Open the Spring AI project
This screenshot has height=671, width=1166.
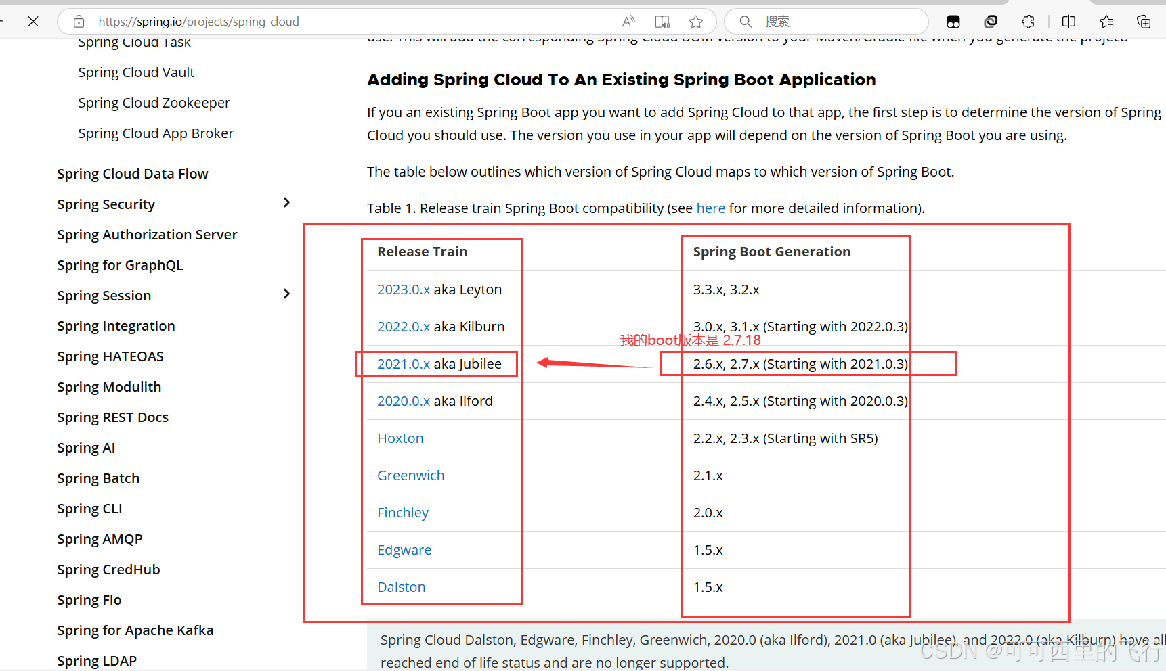click(x=86, y=448)
